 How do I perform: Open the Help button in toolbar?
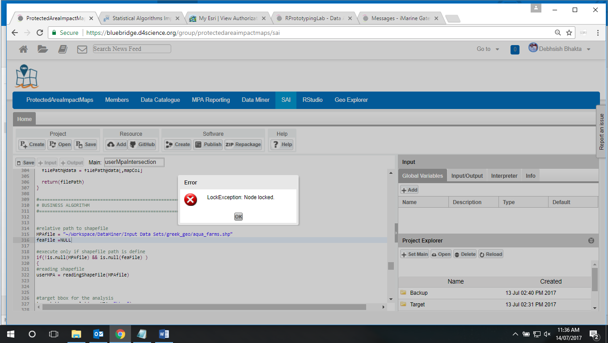(282, 144)
